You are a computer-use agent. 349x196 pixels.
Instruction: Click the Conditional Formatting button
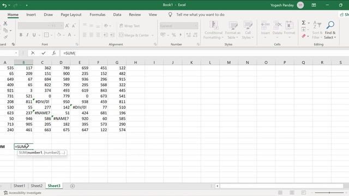pos(213,30)
